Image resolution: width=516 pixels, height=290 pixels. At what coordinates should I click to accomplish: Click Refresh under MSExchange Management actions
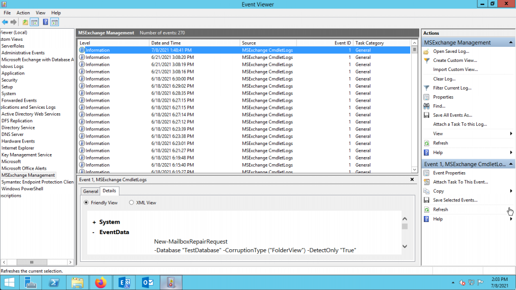pyautogui.click(x=440, y=143)
